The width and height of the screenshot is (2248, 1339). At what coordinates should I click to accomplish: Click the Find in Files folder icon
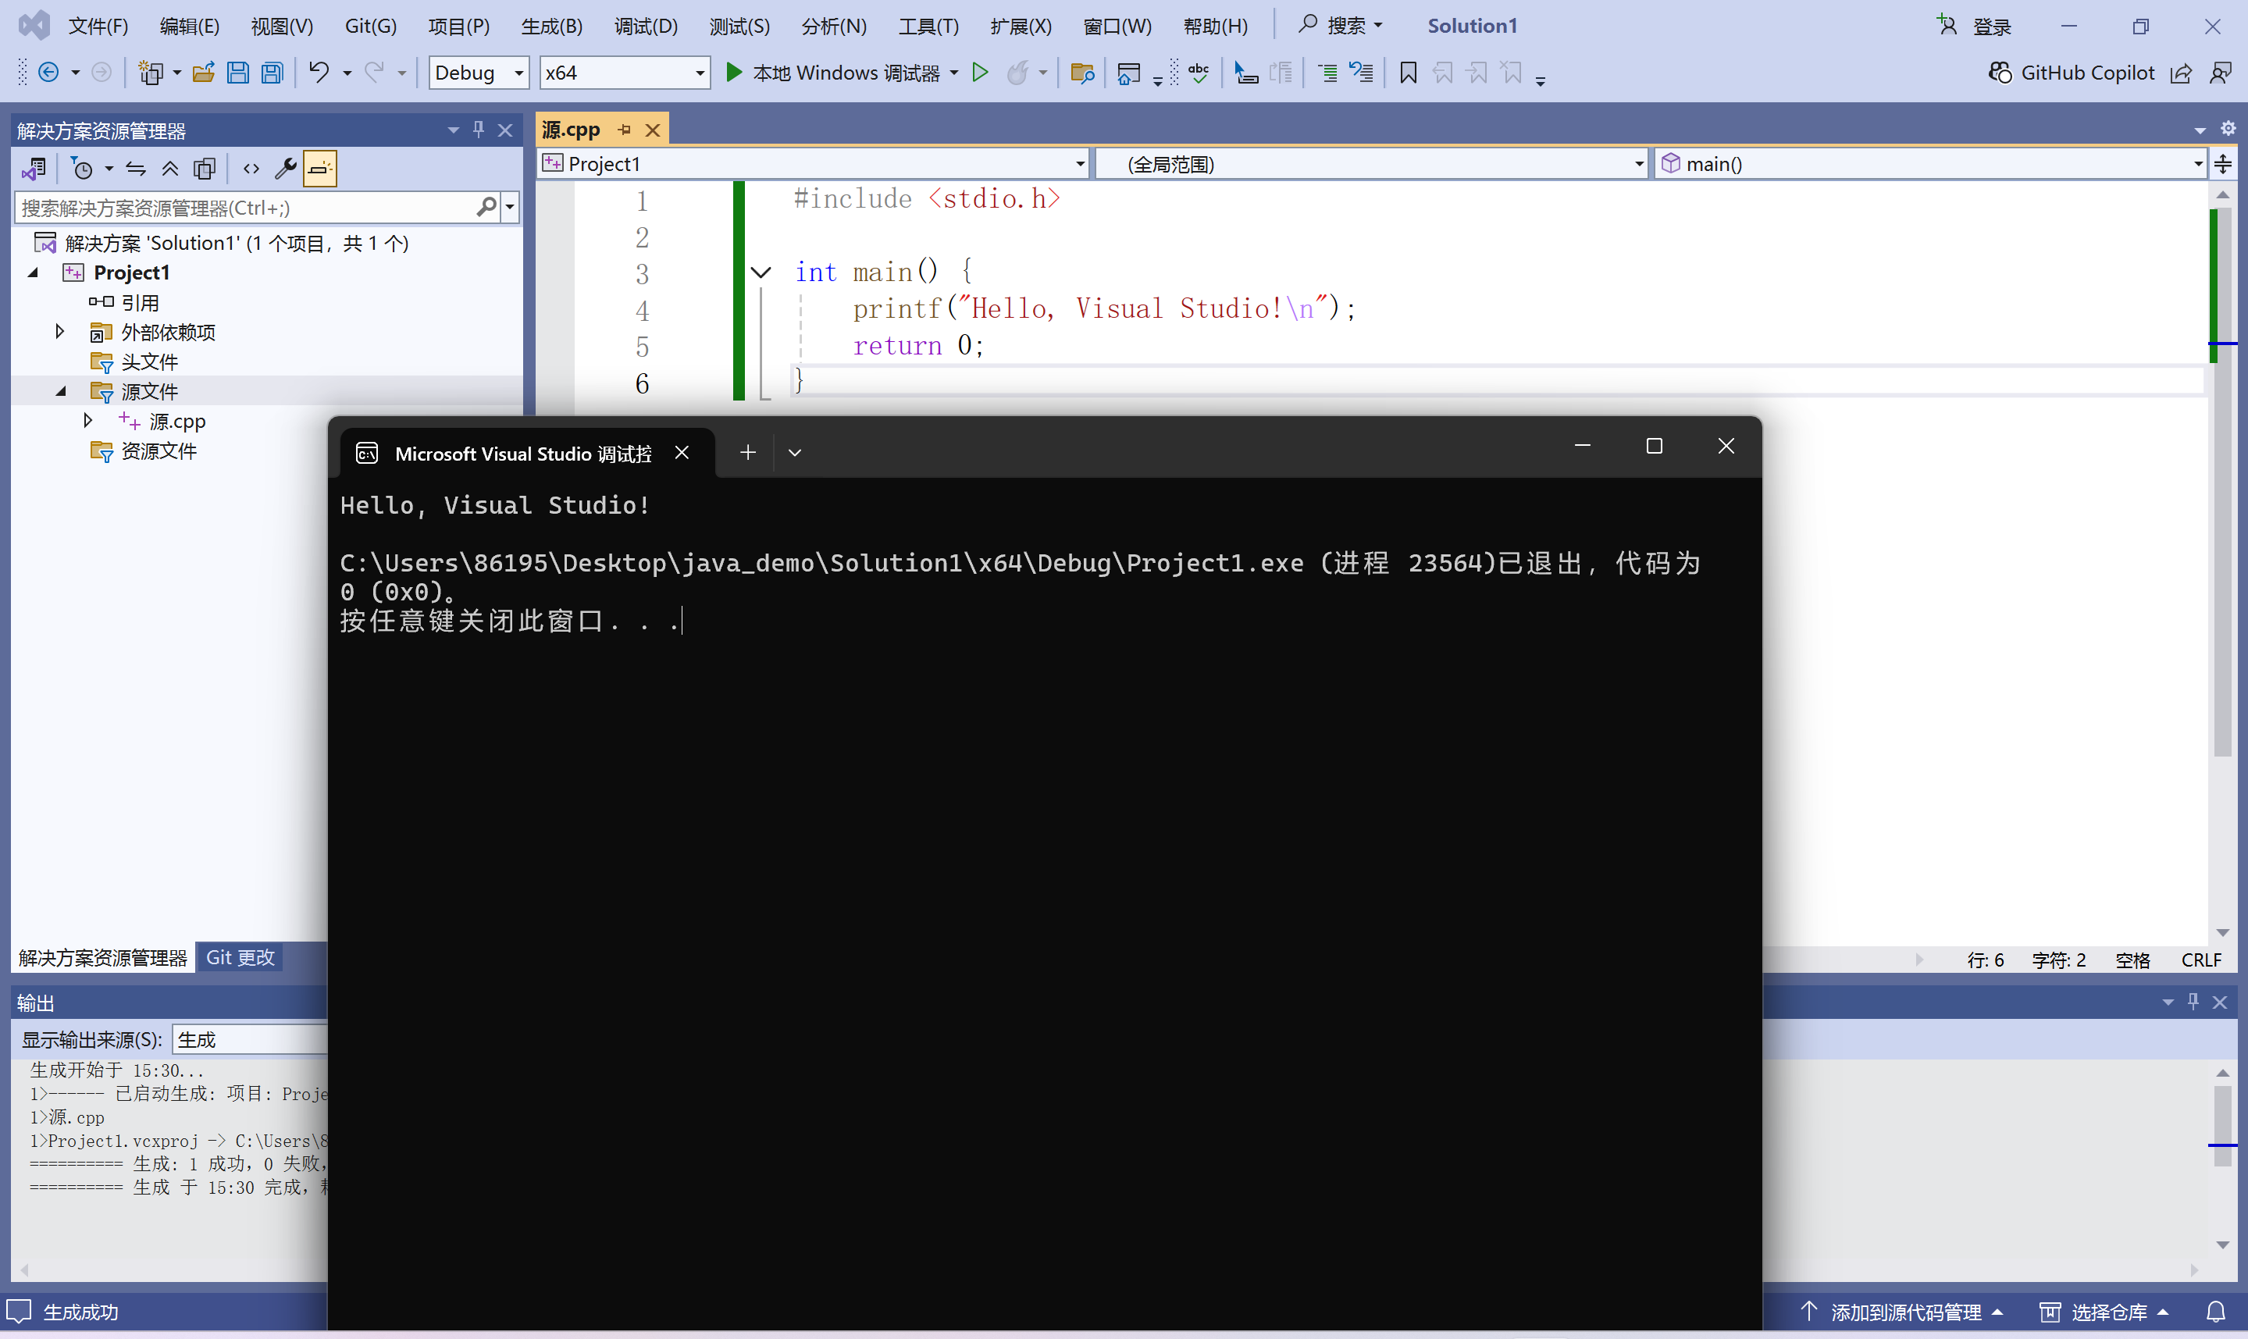pos(1081,72)
